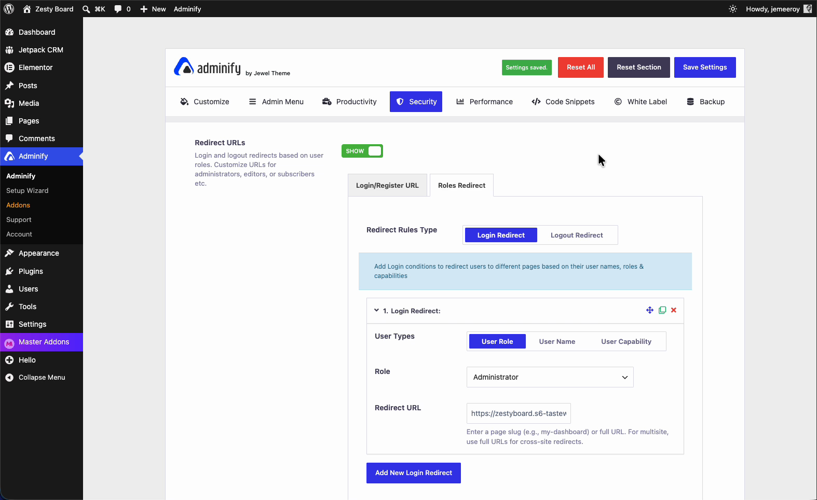The image size is (817, 500).
Task: Click the Dashboard gauge icon in sidebar
Action: coord(9,32)
